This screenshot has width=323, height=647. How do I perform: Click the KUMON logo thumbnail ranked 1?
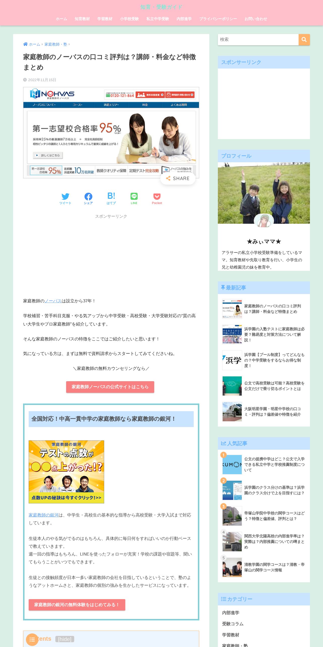point(232,465)
